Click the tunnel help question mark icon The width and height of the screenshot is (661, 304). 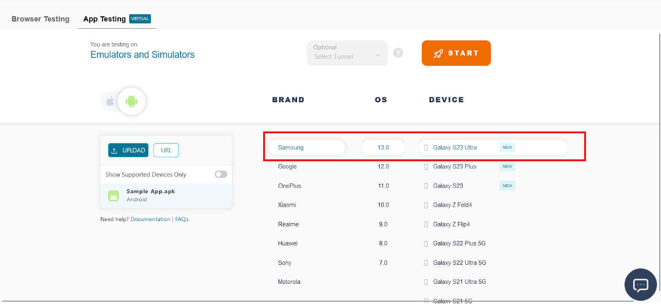pos(398,53)
